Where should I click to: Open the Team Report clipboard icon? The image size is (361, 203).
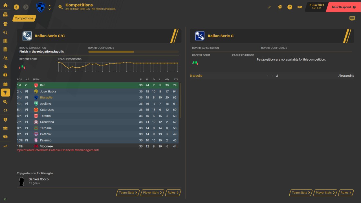[5, 49]
